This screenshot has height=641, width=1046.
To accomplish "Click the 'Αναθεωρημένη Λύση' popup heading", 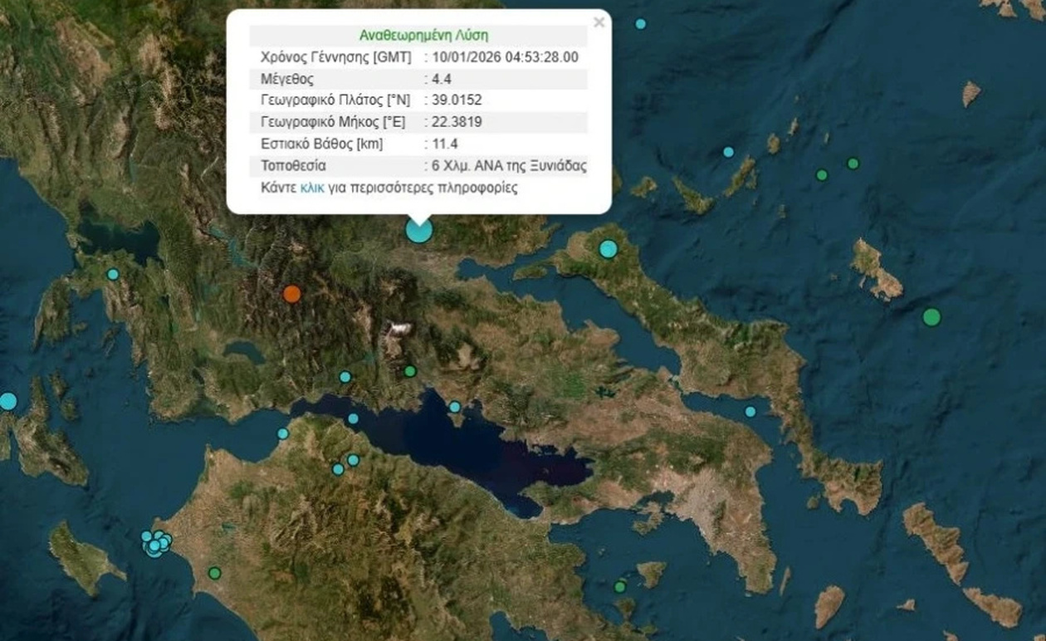I will tap(423, 35).
